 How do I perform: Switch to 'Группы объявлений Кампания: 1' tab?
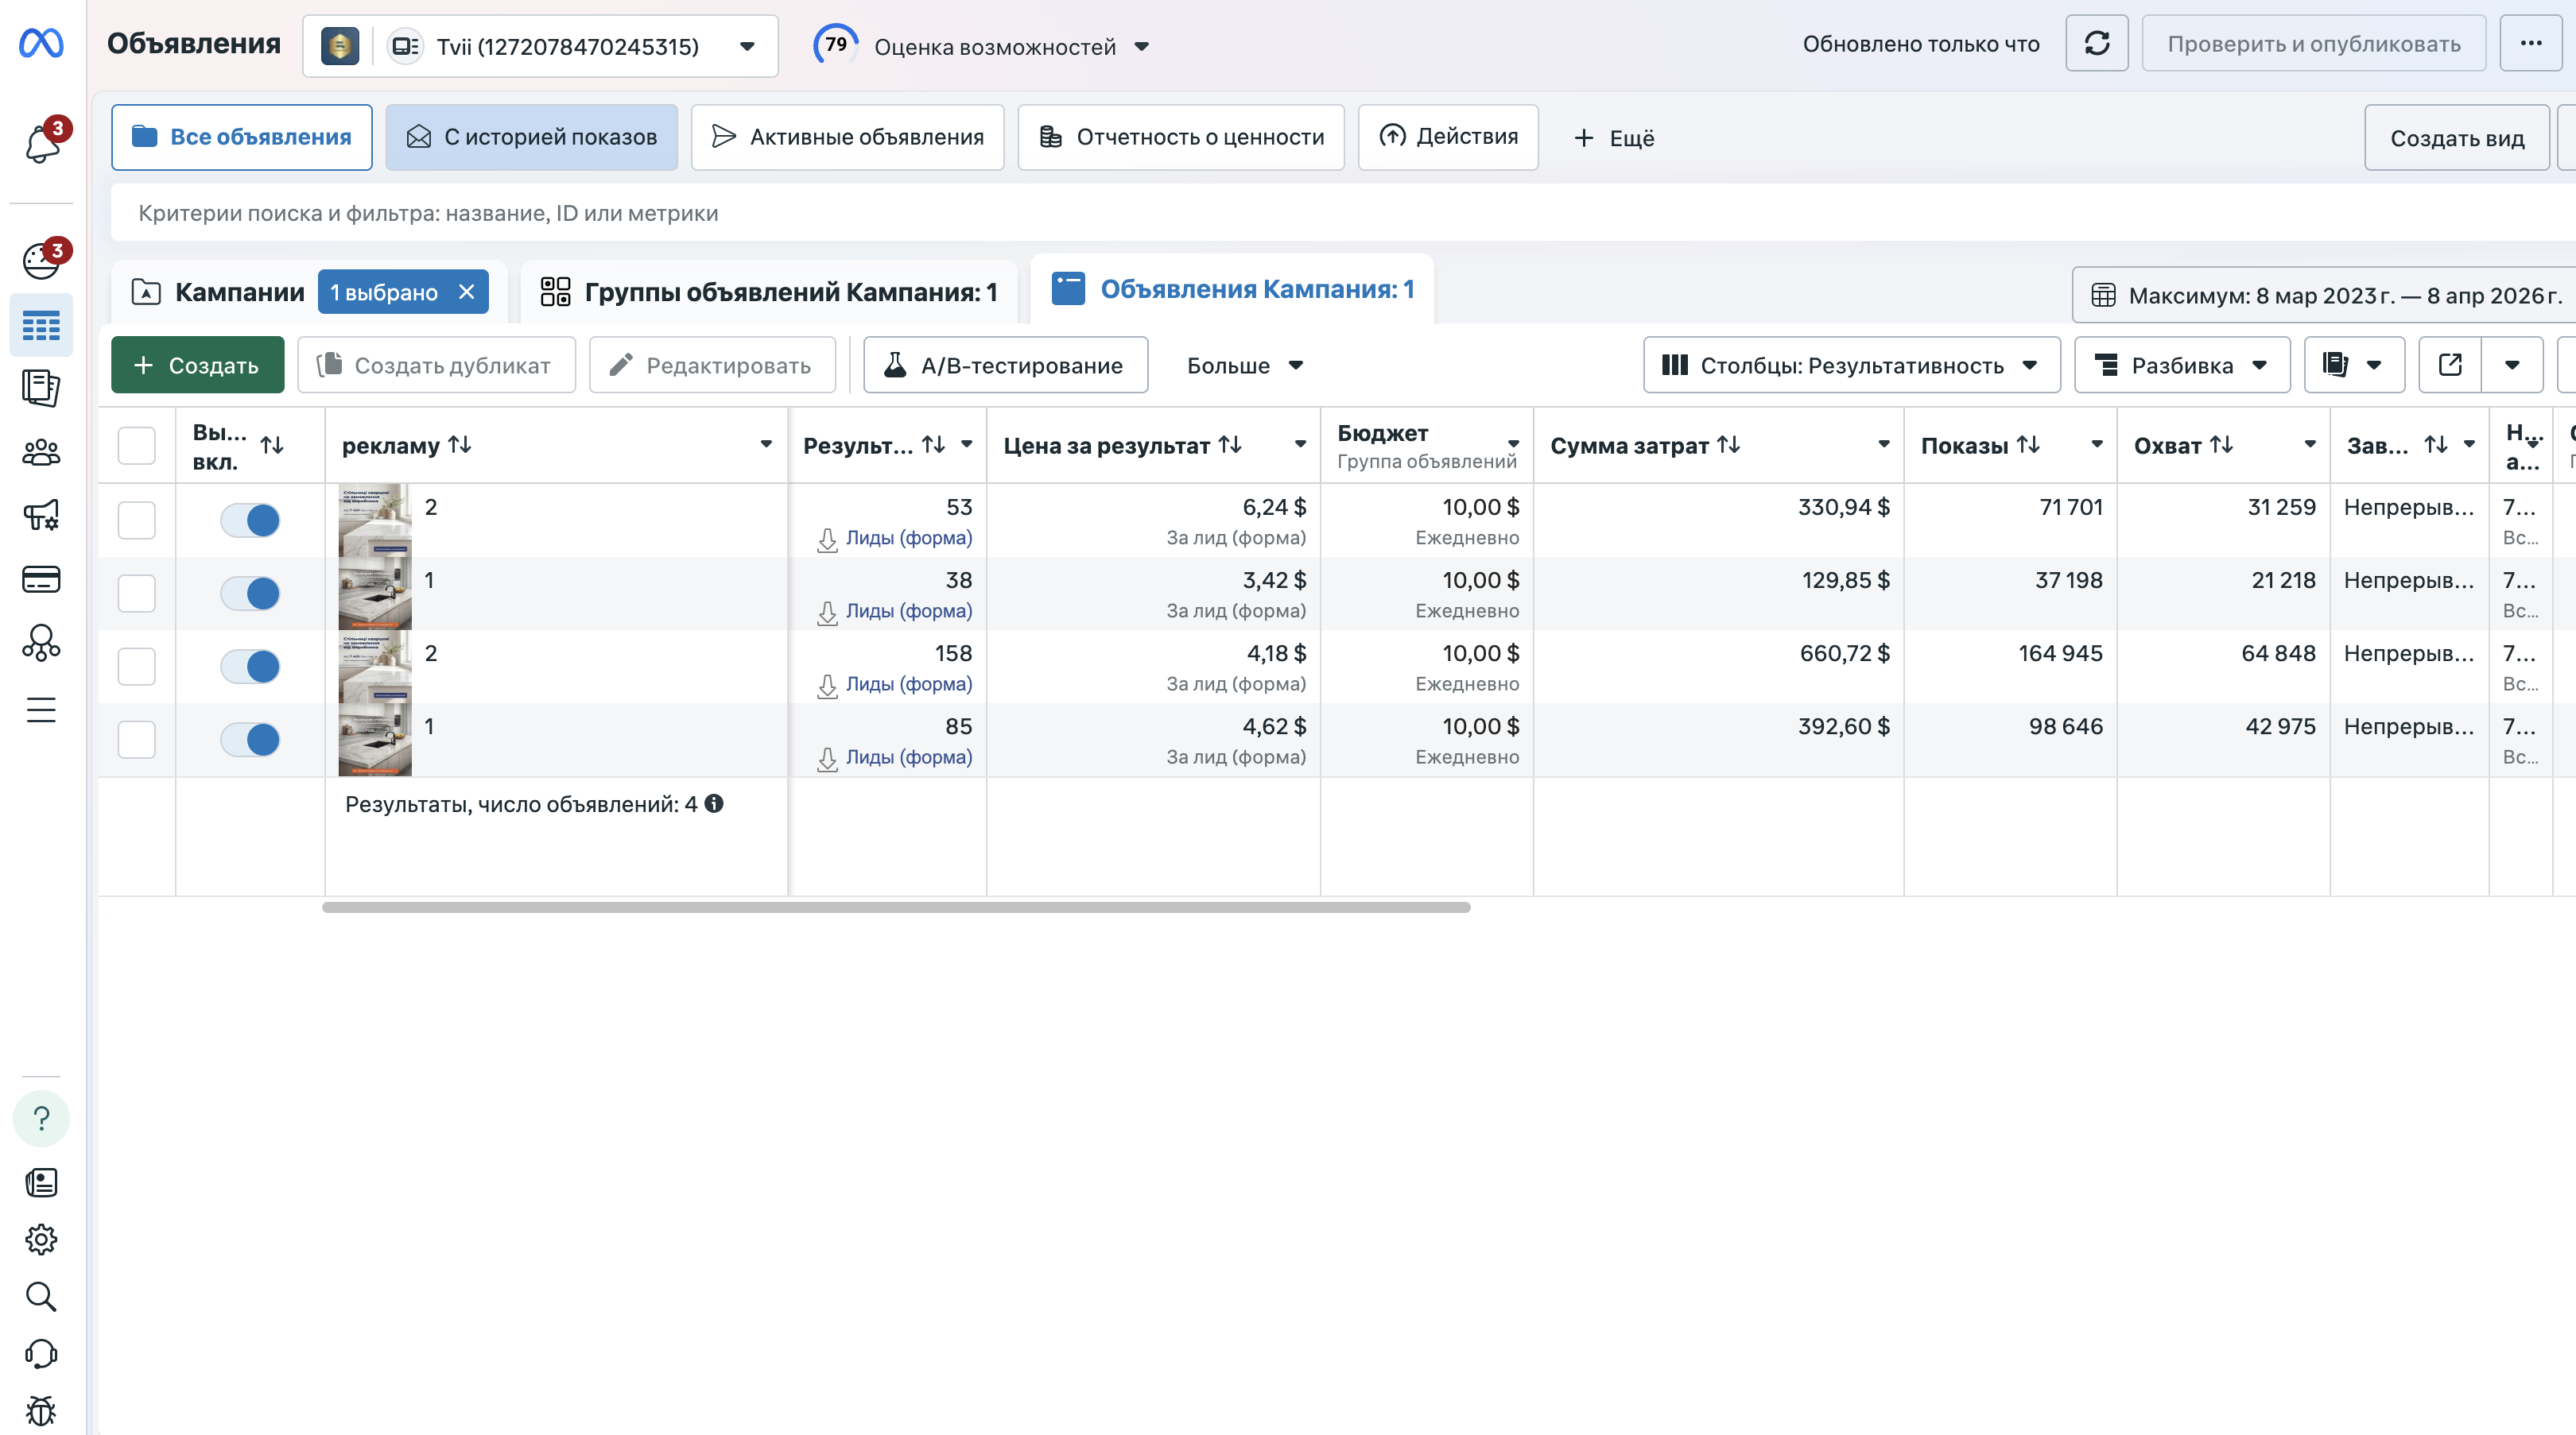point(769,292)
